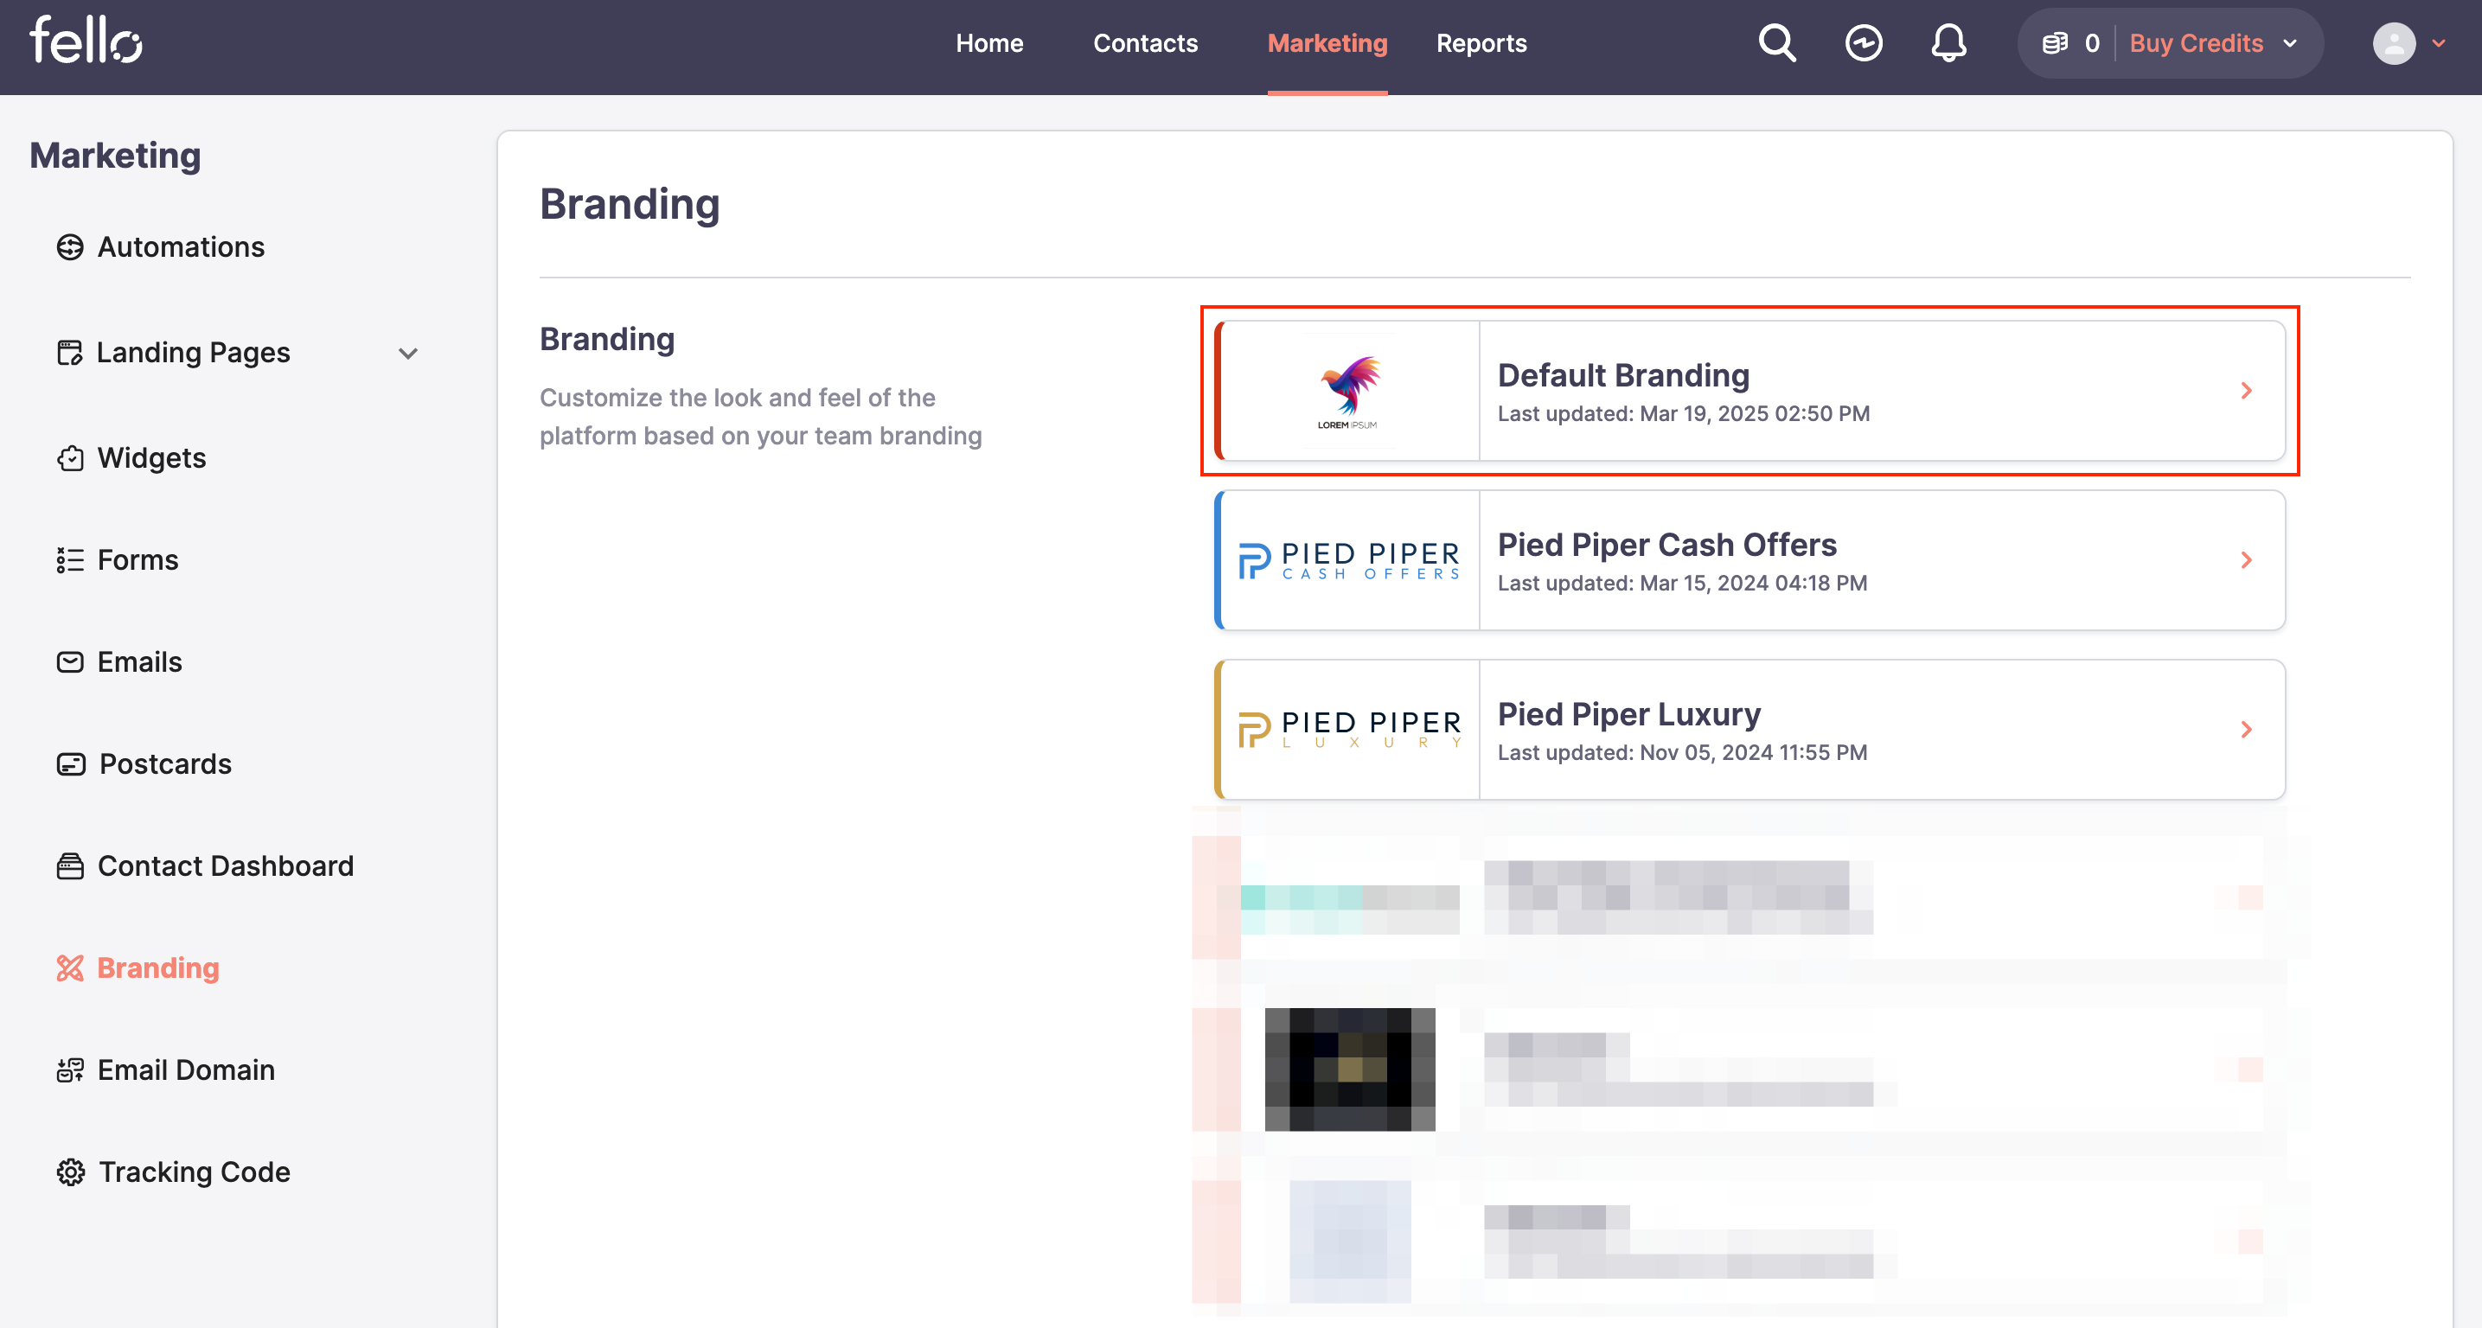Image resolution: width=2482 pixels, height=1328 pixels.
Task: Click Default Branding title
Action: 1622,375
